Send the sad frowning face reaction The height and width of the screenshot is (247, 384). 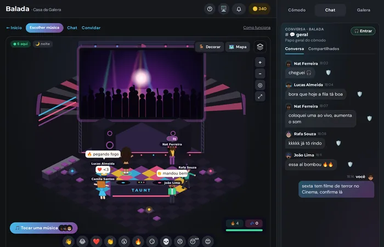[180, 242]
